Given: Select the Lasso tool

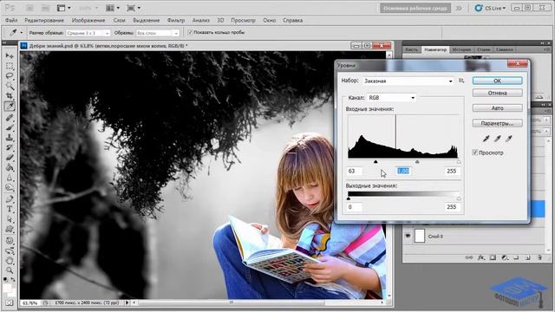Looking at the screenshot, I should click(10, 75).
